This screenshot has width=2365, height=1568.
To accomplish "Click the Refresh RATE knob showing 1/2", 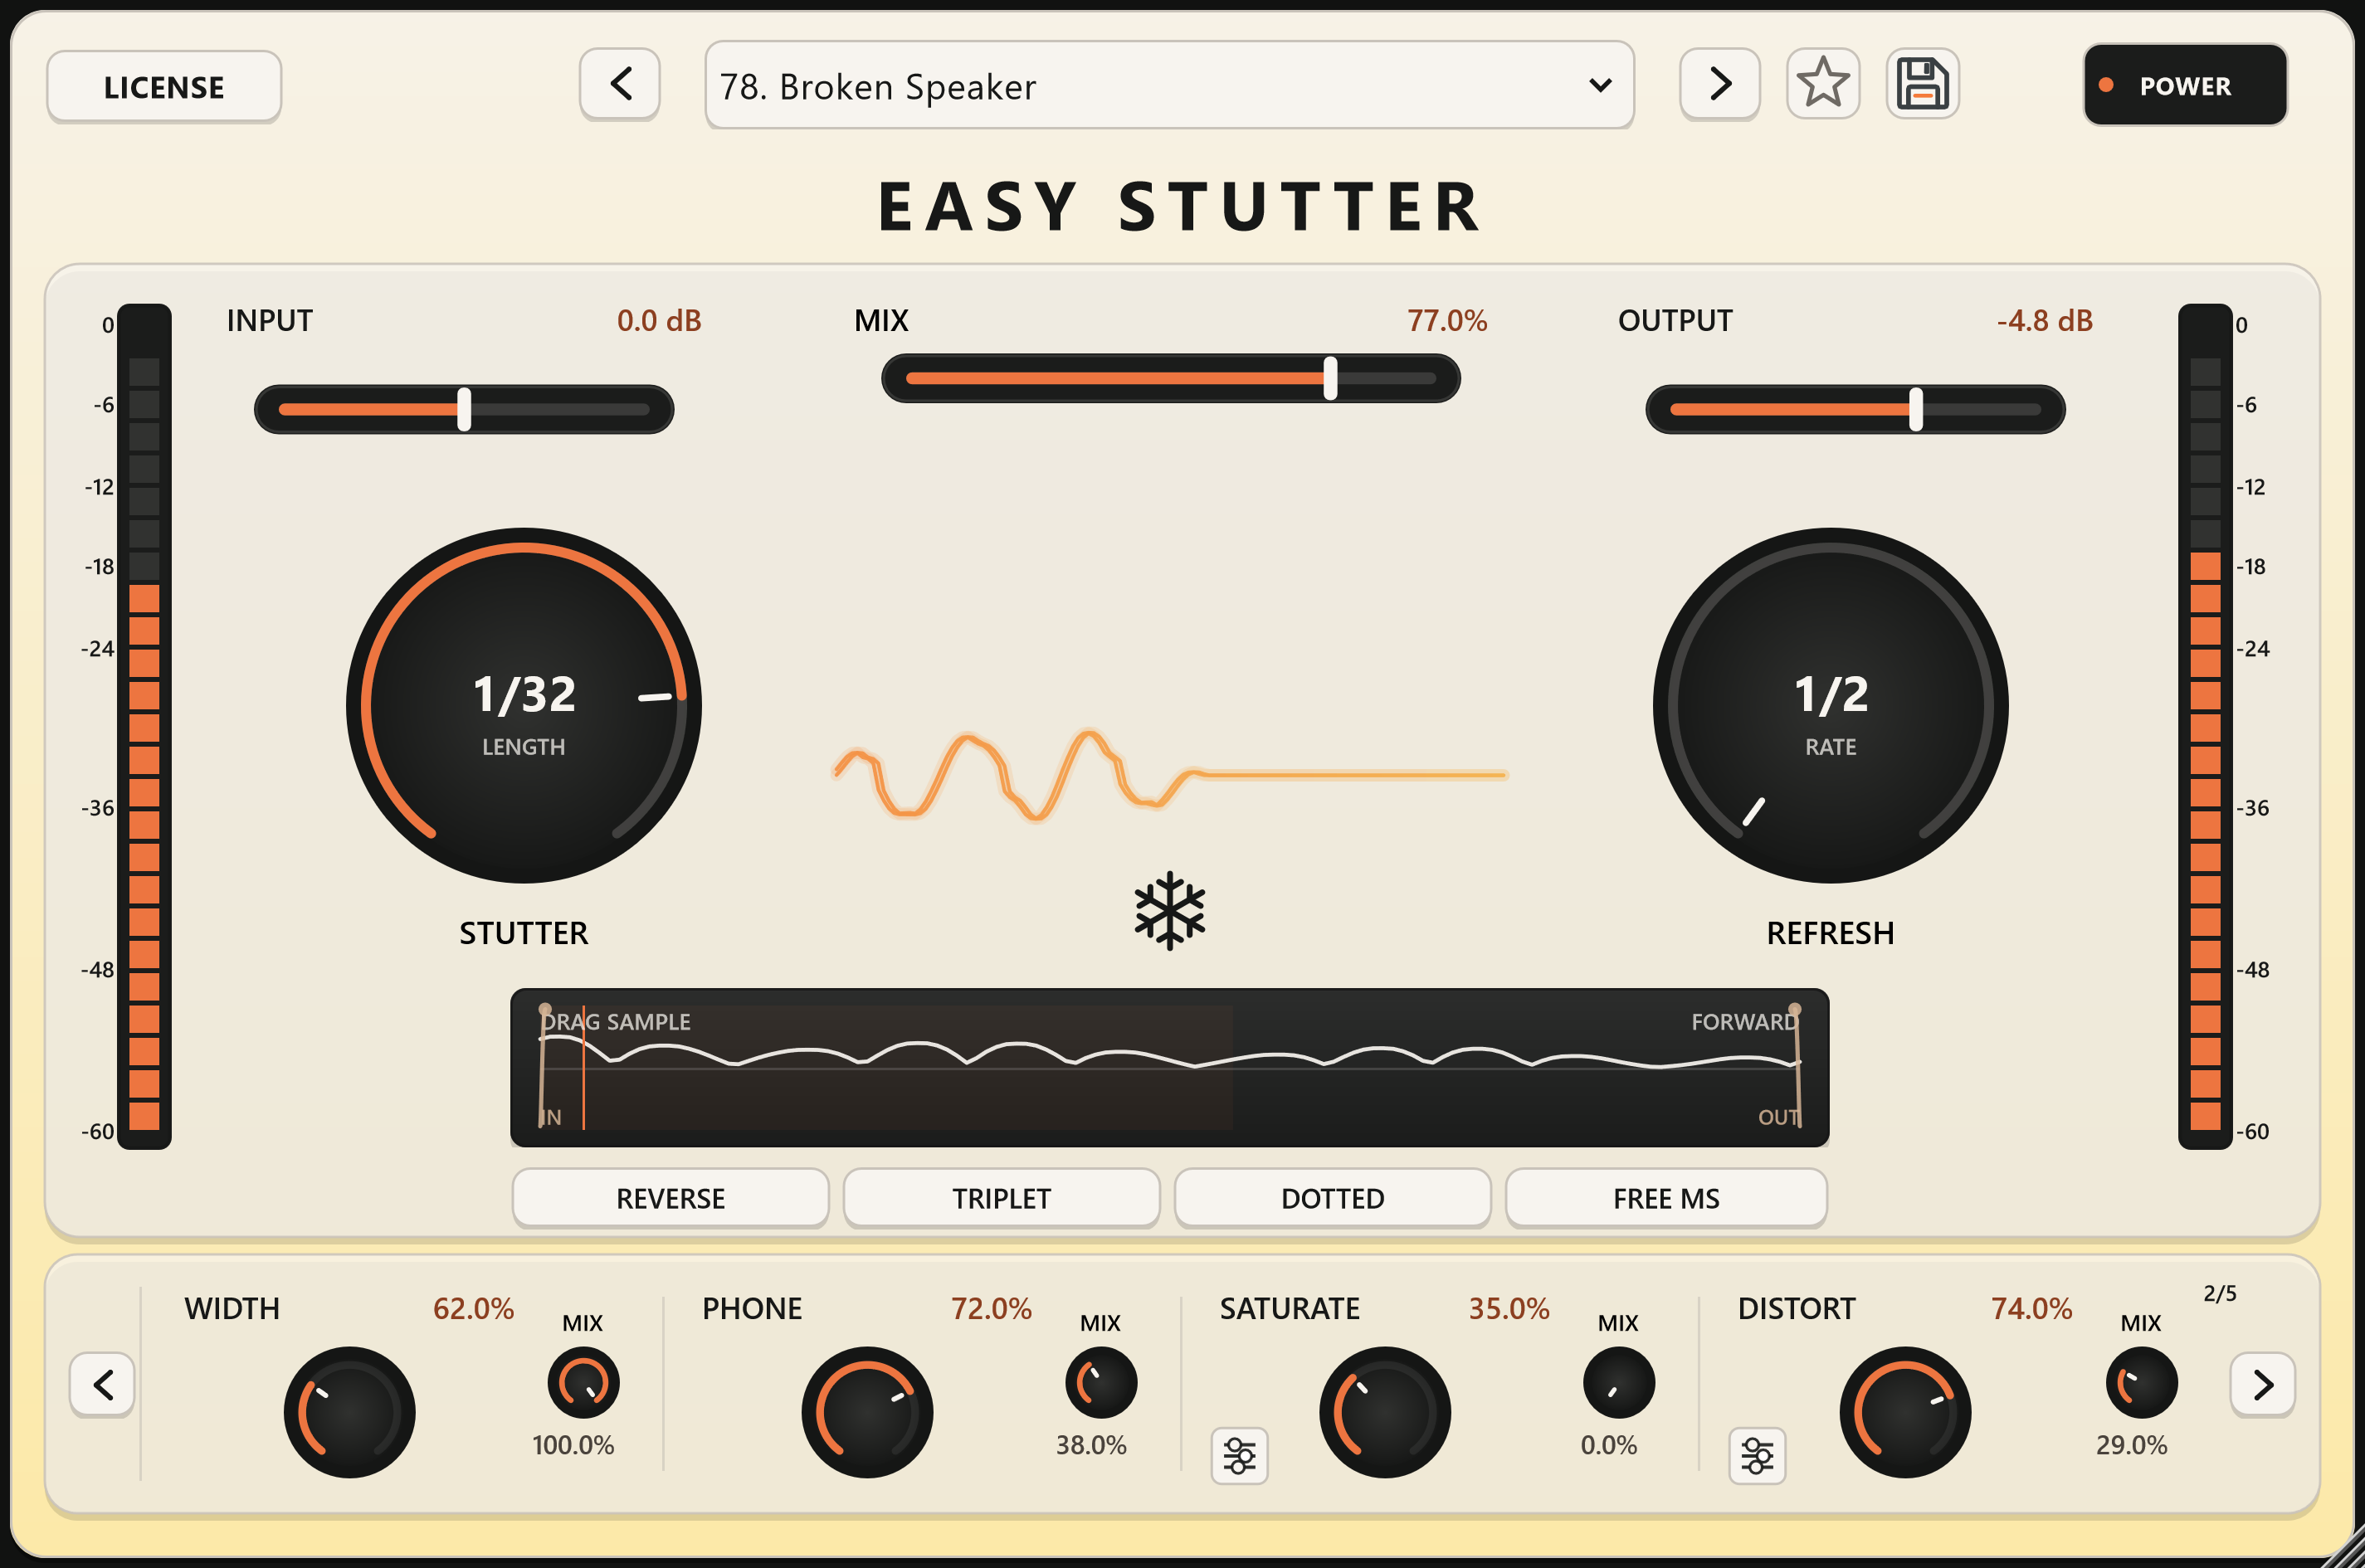I will coord(1830,706).
